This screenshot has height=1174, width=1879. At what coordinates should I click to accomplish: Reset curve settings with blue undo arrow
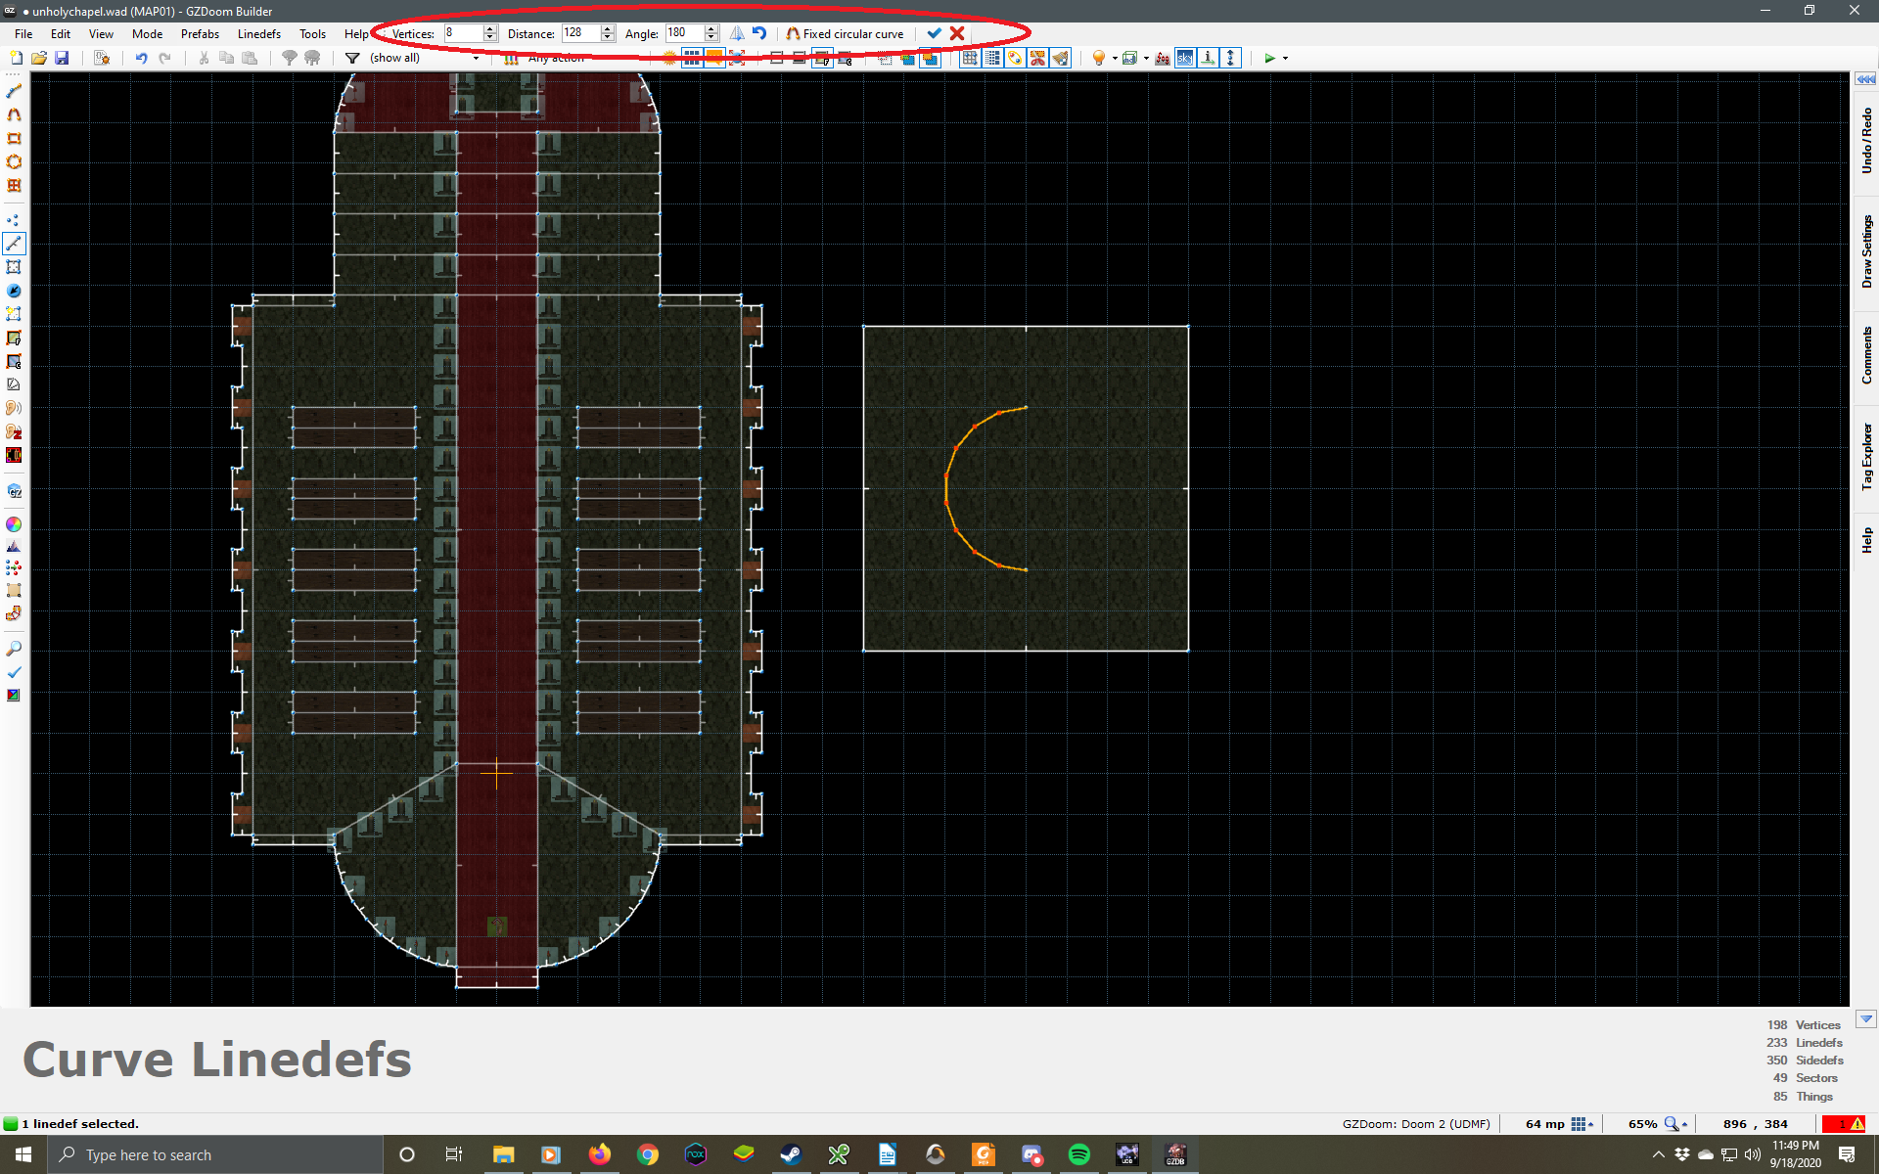pyautogui.click(x=759, y=33)
